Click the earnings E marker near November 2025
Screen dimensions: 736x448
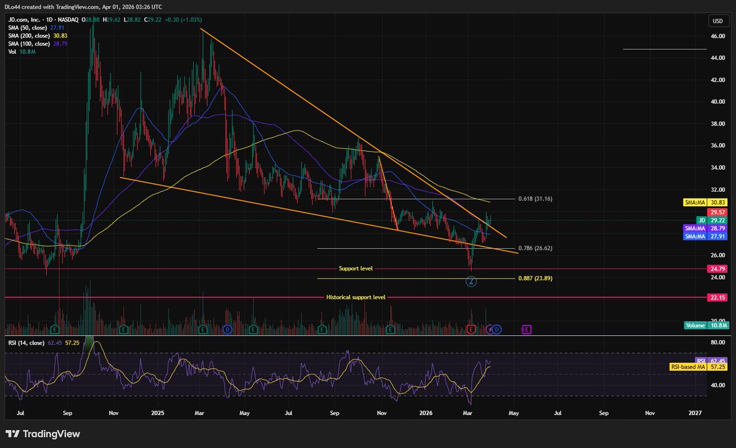coord(390,329)
